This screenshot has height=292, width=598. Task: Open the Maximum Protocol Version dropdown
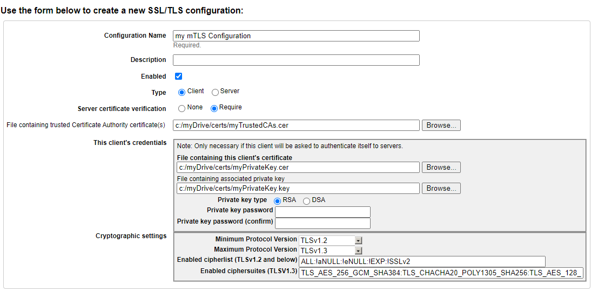(330, 251)
